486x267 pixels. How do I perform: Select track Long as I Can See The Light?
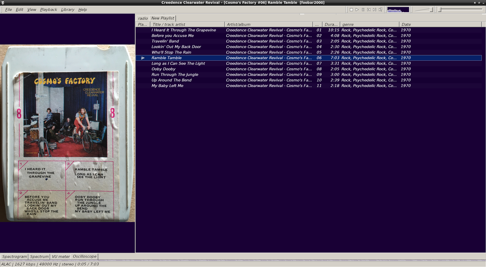[309, 63]
